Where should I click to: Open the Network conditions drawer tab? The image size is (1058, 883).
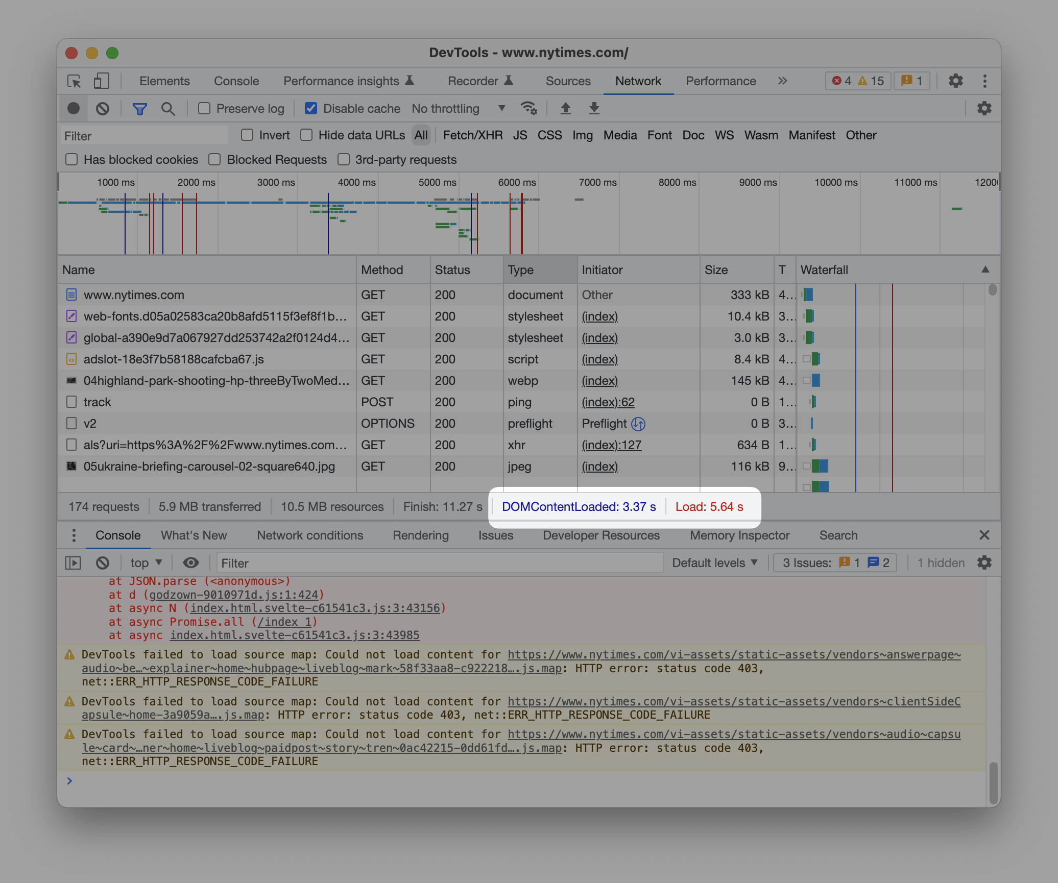tap(310, 535)
